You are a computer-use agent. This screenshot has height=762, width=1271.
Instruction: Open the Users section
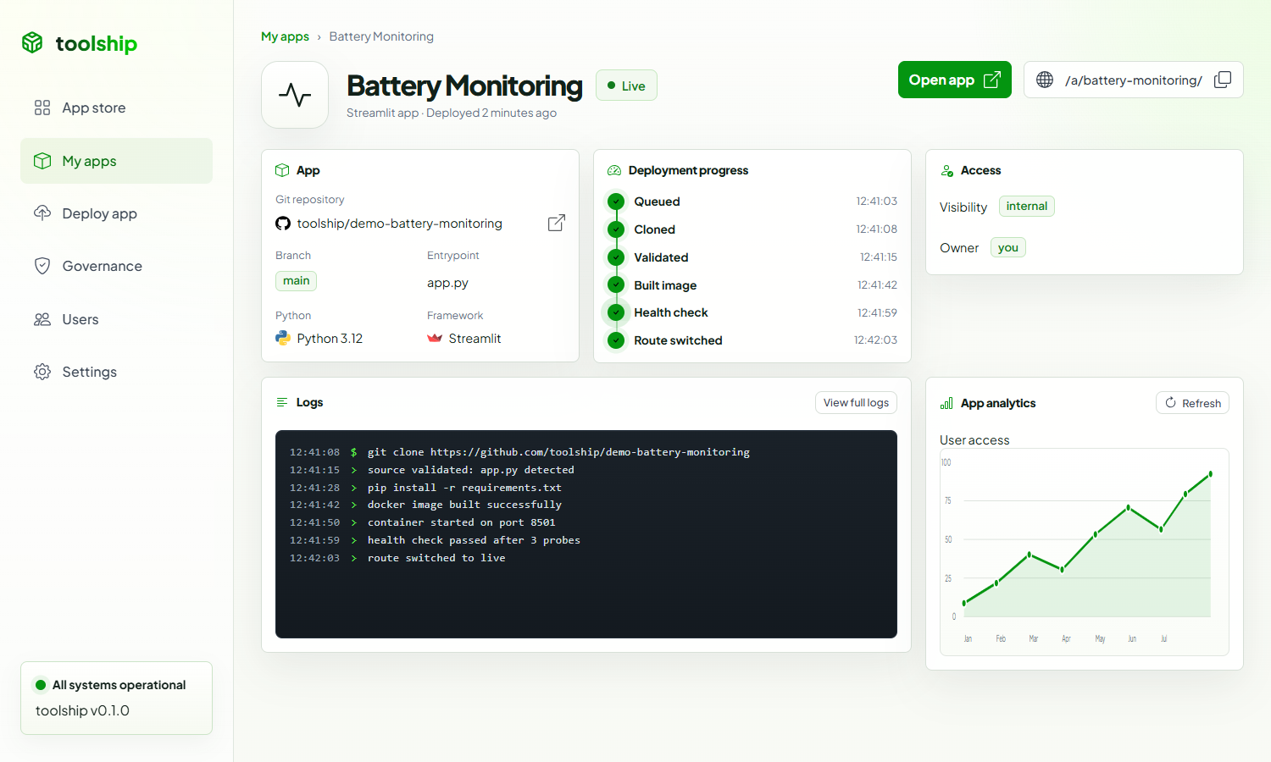point(116,319)
